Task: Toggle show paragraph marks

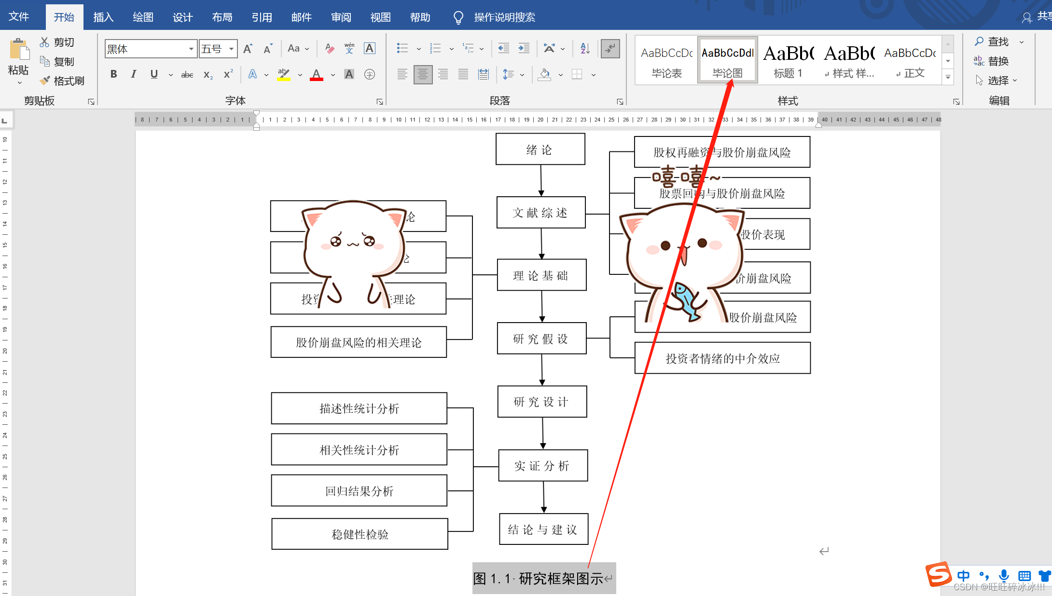Action: [x=610, y=48]
